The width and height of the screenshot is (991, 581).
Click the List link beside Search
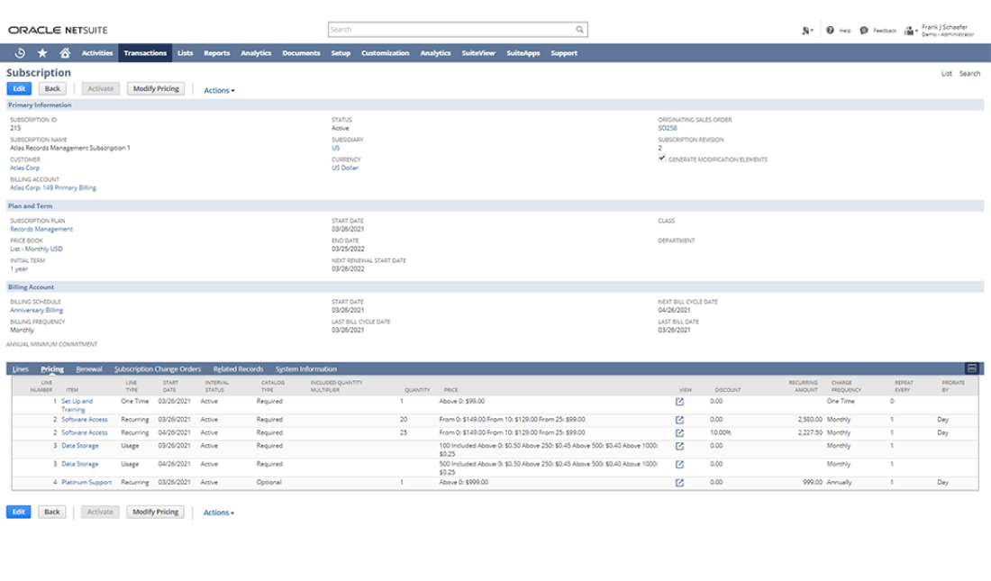coord(946,74)
